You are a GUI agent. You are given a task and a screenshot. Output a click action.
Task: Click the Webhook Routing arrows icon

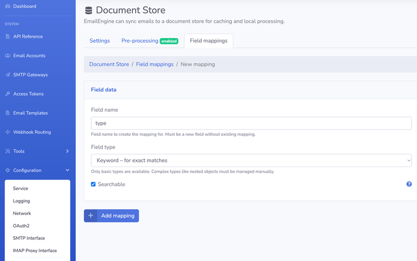point(8,132)
